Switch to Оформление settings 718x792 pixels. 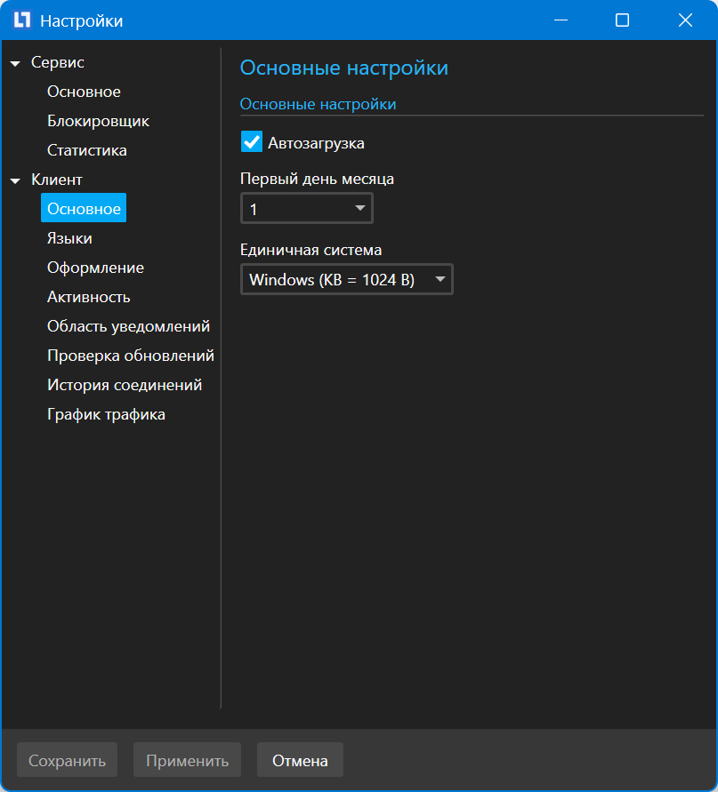tap(95, 268)
